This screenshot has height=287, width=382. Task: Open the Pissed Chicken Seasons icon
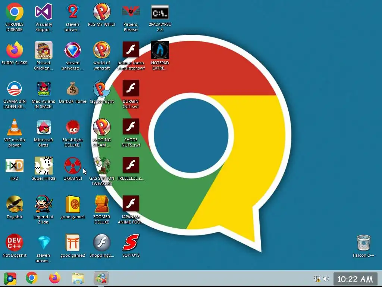(x=44, y=50)
